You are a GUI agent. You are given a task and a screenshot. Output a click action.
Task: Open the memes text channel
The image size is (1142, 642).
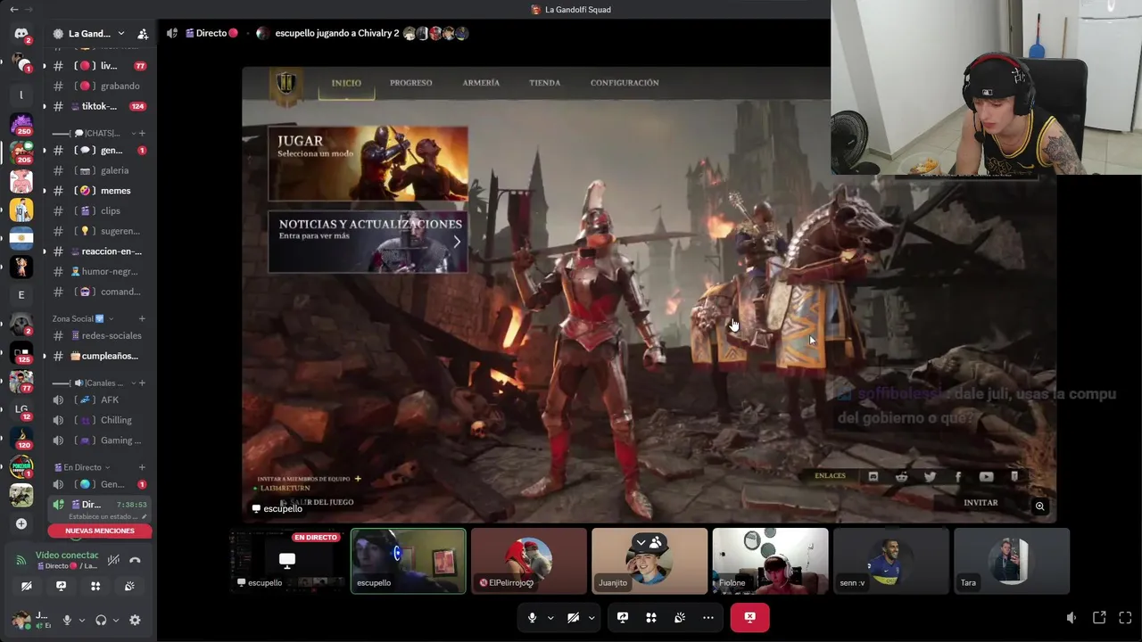point(100,191)
